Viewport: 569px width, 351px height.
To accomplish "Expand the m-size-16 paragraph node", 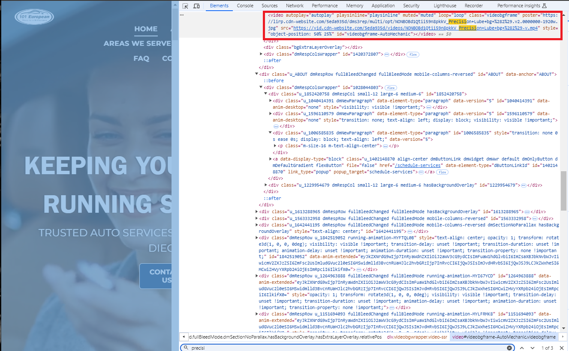I will (x=275, y=146).
